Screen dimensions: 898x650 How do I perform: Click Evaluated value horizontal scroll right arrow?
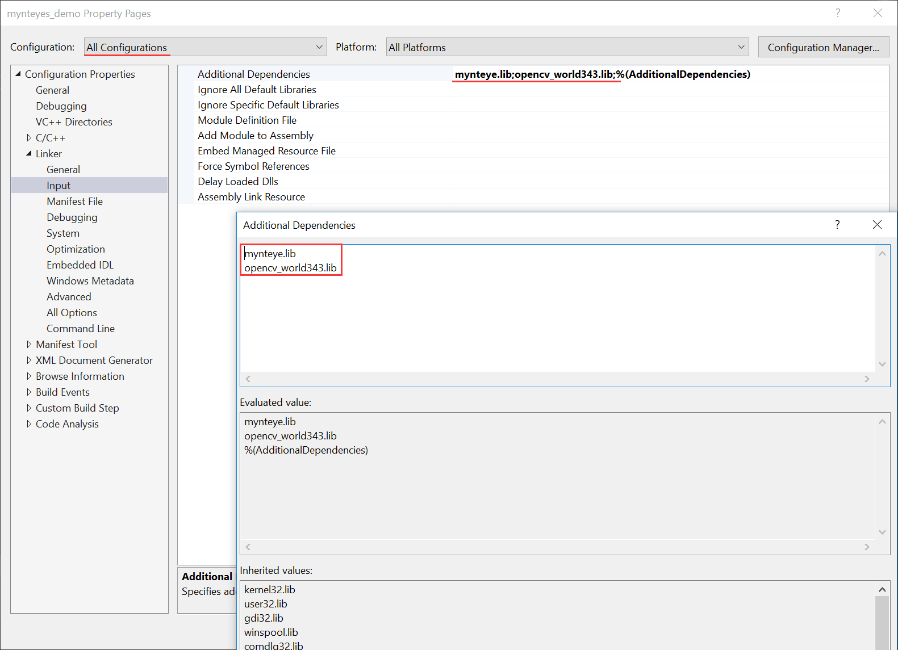click(x=867, y=547)
